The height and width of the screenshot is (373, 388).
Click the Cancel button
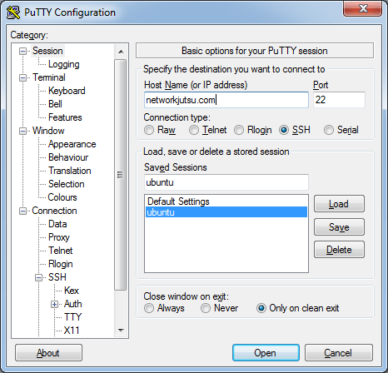(x=338, y=353)
